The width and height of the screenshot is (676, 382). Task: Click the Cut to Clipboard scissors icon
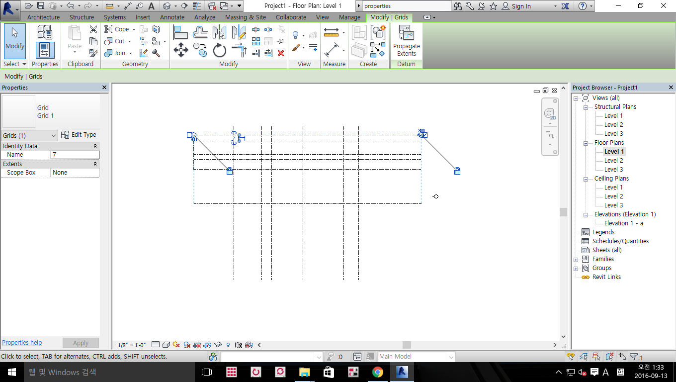(93, 29)
